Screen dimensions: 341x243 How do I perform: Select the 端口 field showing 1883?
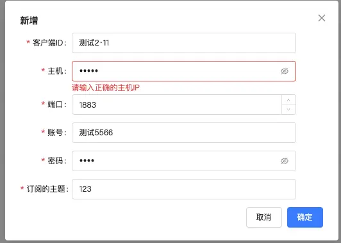[177, 105]
